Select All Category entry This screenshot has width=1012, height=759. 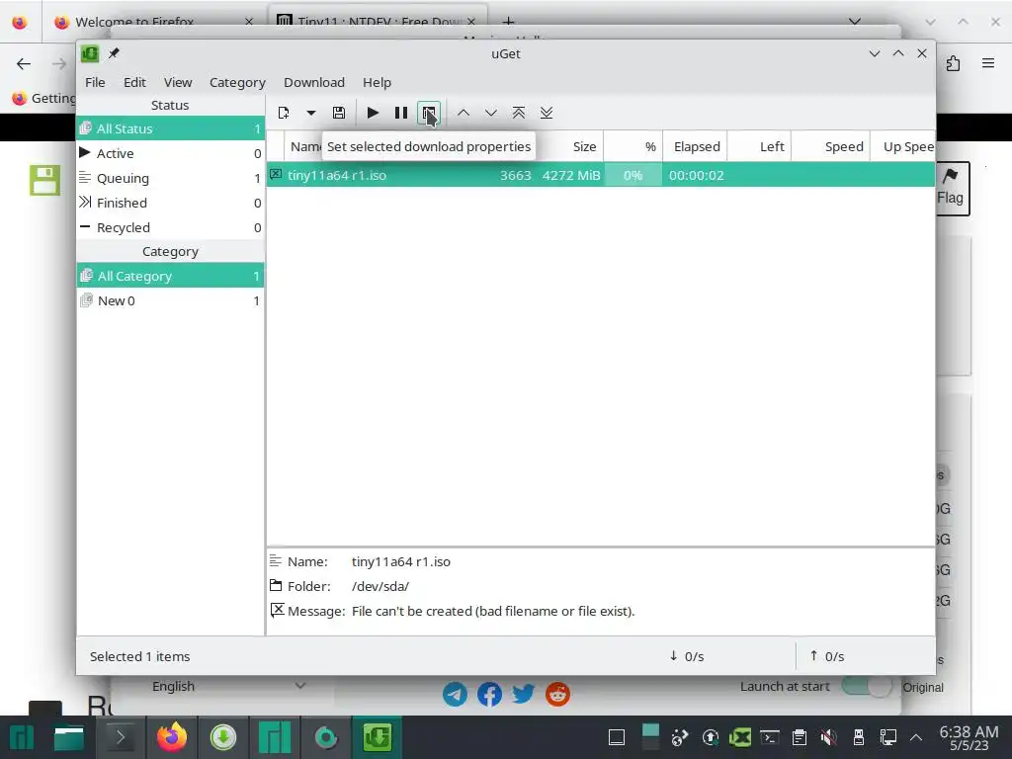[x=170, y=277]
